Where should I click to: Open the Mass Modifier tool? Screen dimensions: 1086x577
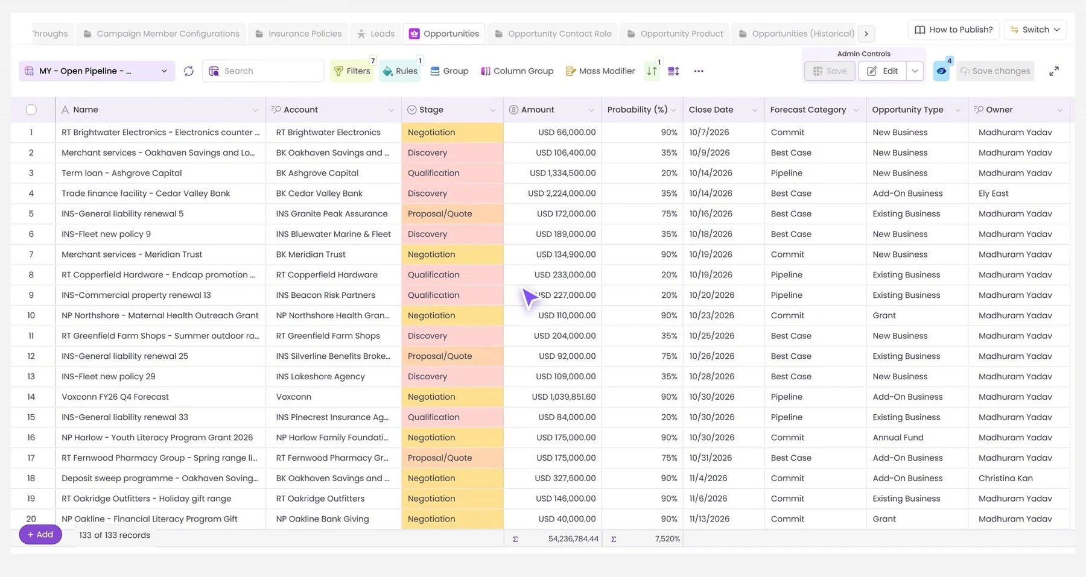[x=600, y=71]
